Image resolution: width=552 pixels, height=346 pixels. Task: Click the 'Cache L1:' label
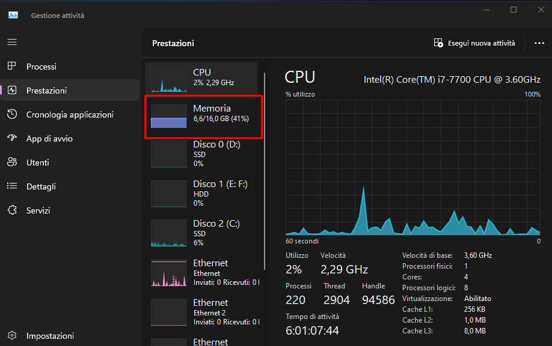[417, 309]
